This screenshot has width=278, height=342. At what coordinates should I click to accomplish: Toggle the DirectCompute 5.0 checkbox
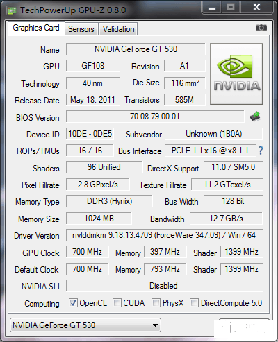194,303
